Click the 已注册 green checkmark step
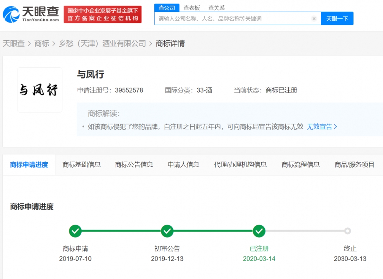 (x=259, y=231)
